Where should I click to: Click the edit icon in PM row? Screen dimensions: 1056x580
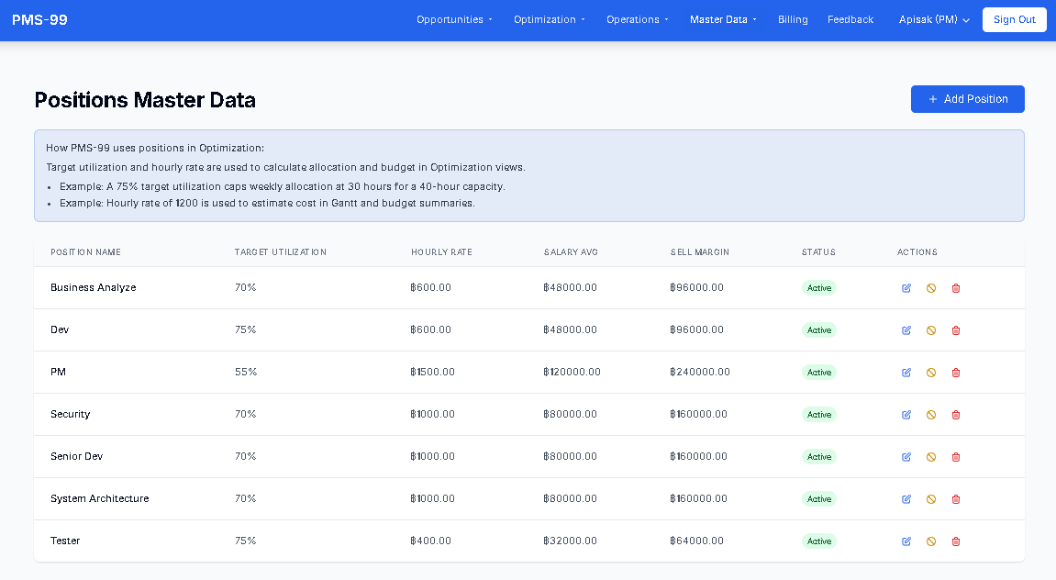click(906, 373)
